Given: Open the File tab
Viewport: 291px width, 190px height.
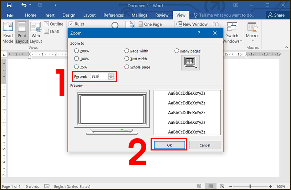Looking at the screenshot, I should click(10, 15).
